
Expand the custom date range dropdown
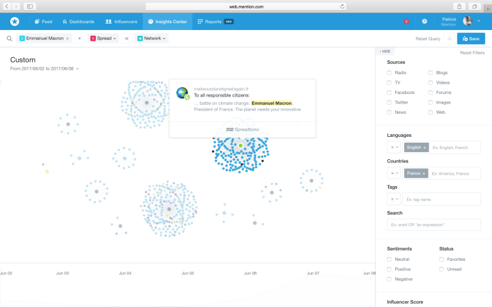tap(44, 68)
